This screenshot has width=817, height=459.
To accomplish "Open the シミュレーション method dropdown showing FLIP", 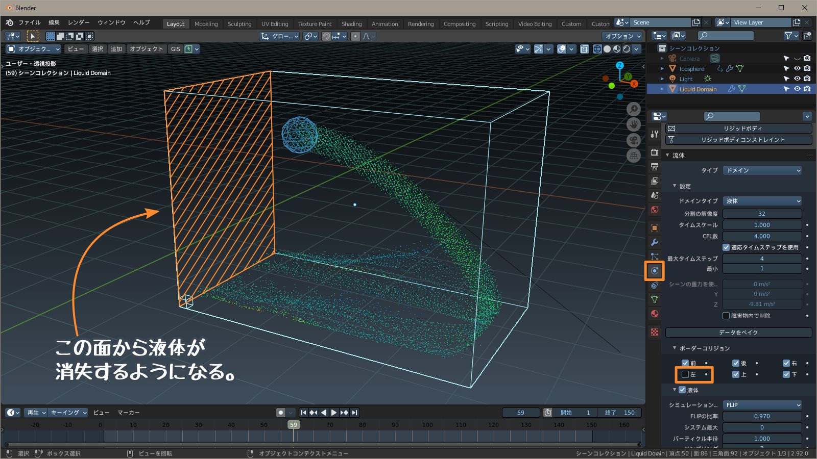I will pyautogui.click(x=762, y=405).
